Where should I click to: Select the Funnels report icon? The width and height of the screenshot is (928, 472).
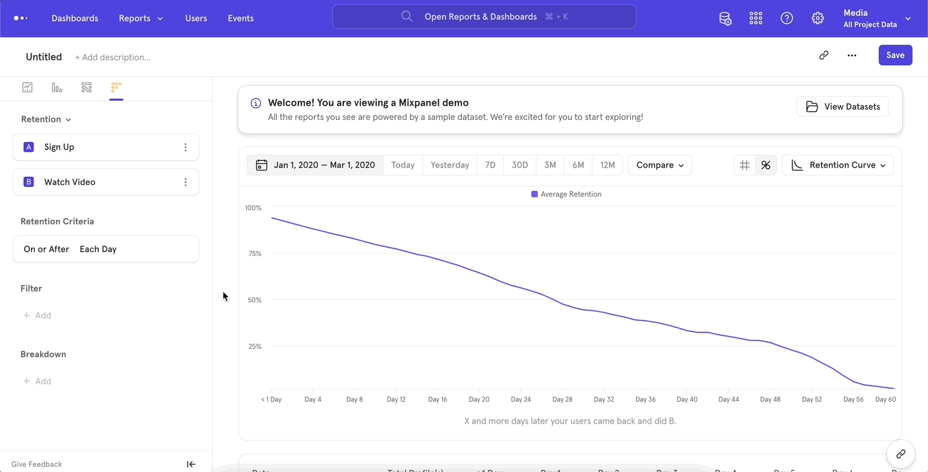point(57,86)
